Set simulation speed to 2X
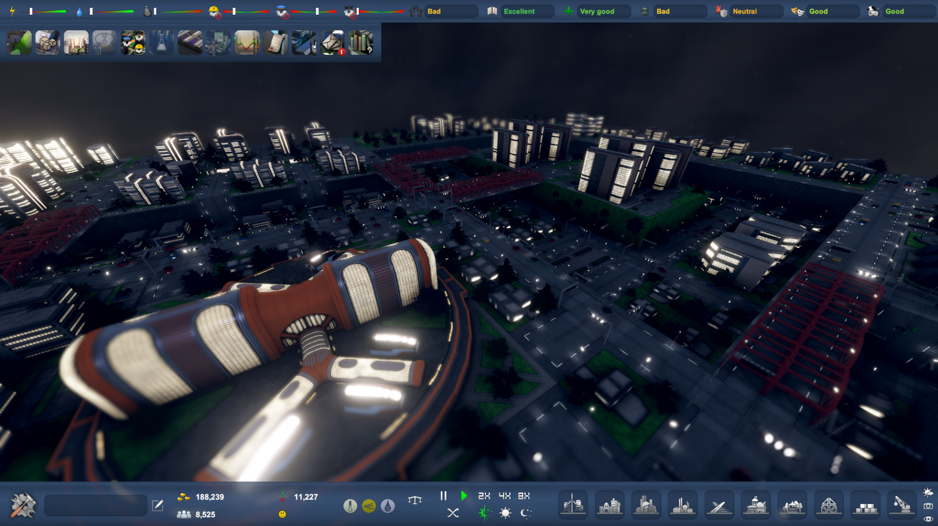 point(484,496)
